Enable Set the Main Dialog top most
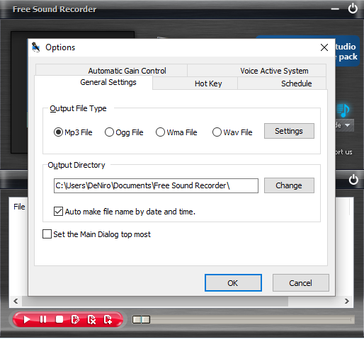The image size is (364, 339). (47, 234)
